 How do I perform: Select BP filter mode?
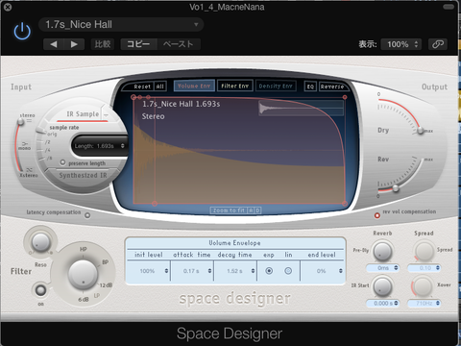[x=105, y=262]
